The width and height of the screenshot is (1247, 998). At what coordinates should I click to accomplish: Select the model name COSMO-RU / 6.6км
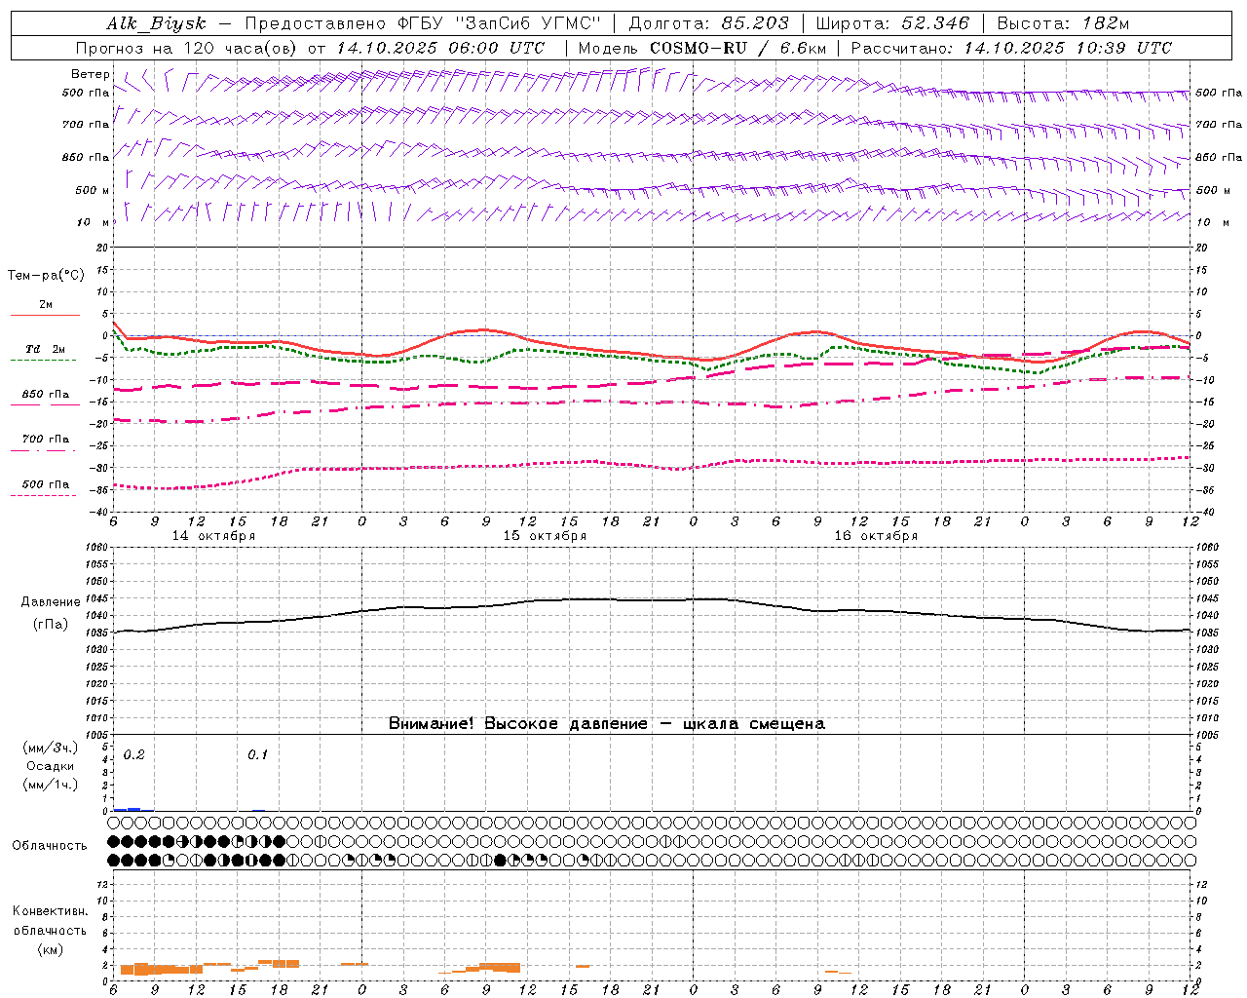coord(737,48)
